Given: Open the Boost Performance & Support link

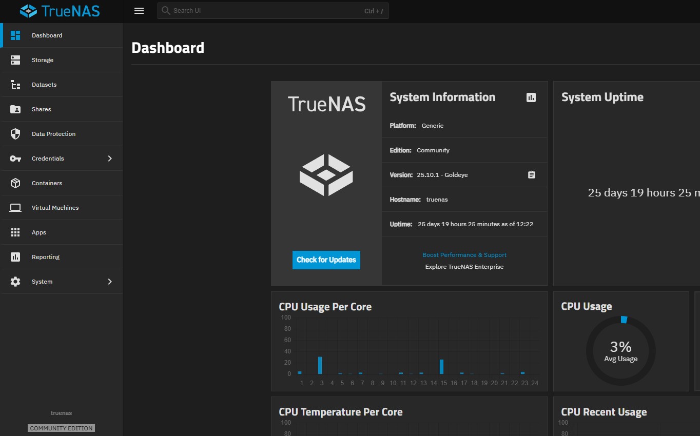Looking at the screenshot, I should [x=464, y=254].
